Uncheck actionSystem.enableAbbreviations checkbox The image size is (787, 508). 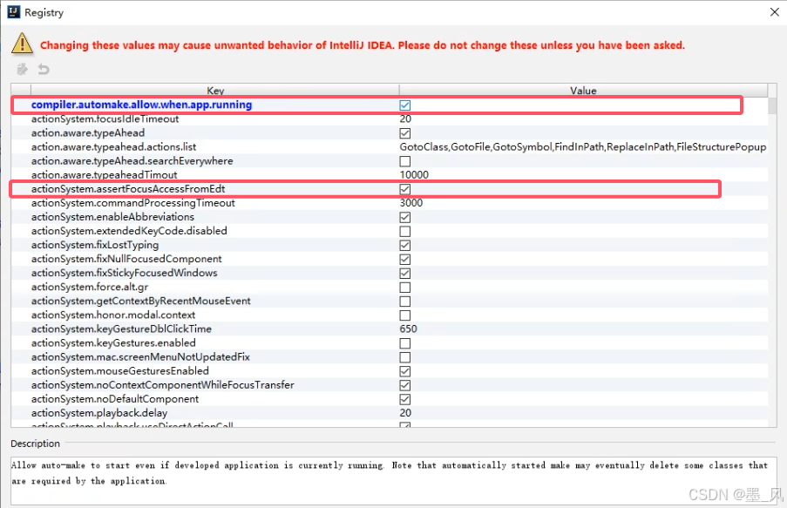tap(405, 217)
